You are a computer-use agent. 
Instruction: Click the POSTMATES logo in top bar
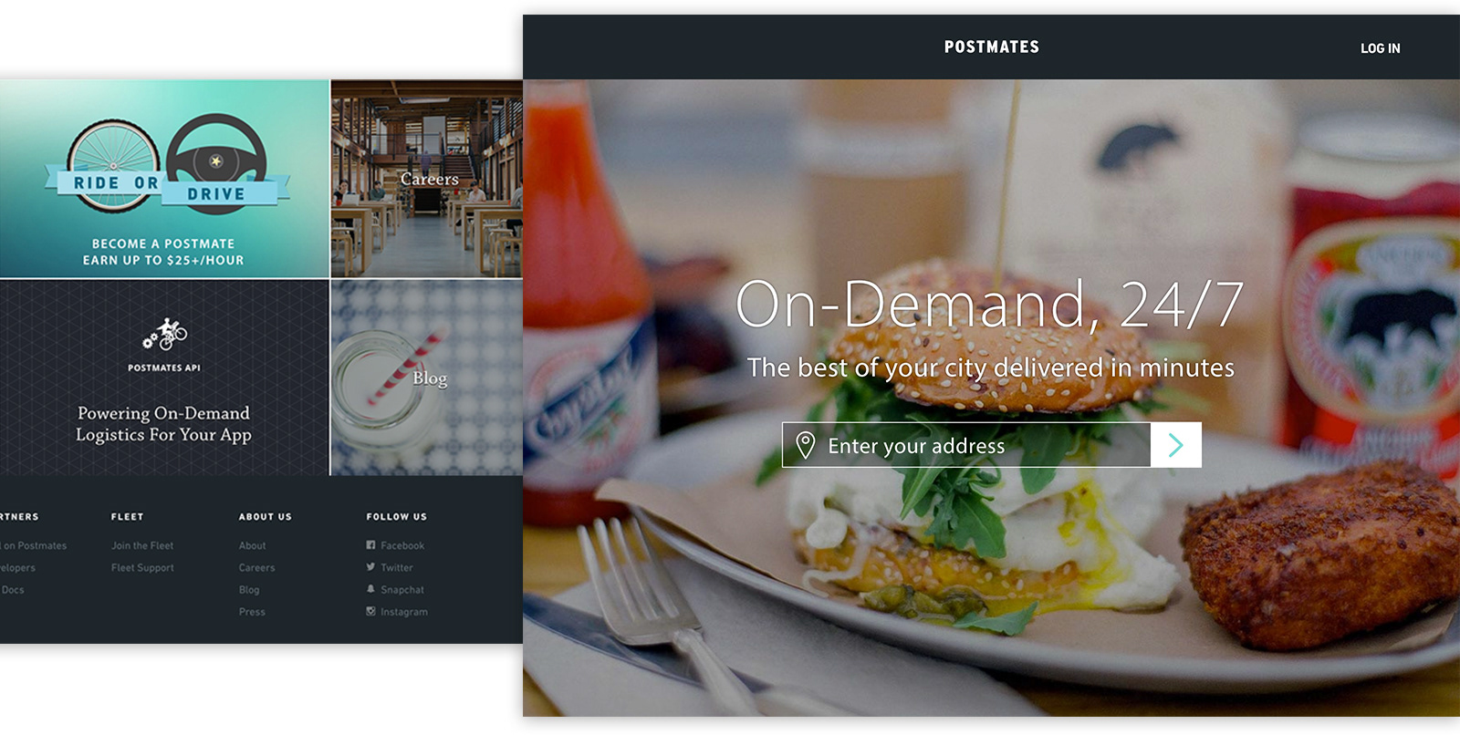pos(992,47)
